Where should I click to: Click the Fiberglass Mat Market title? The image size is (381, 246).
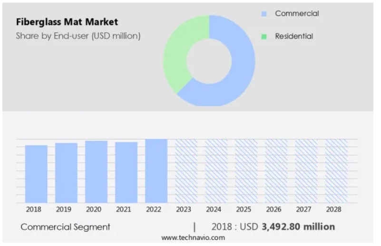(x=67, y=22)
